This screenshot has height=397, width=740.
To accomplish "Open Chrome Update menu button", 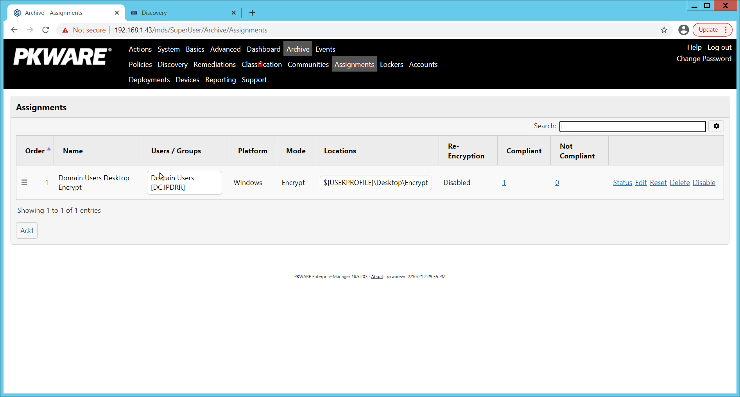I will pos(712,30).
